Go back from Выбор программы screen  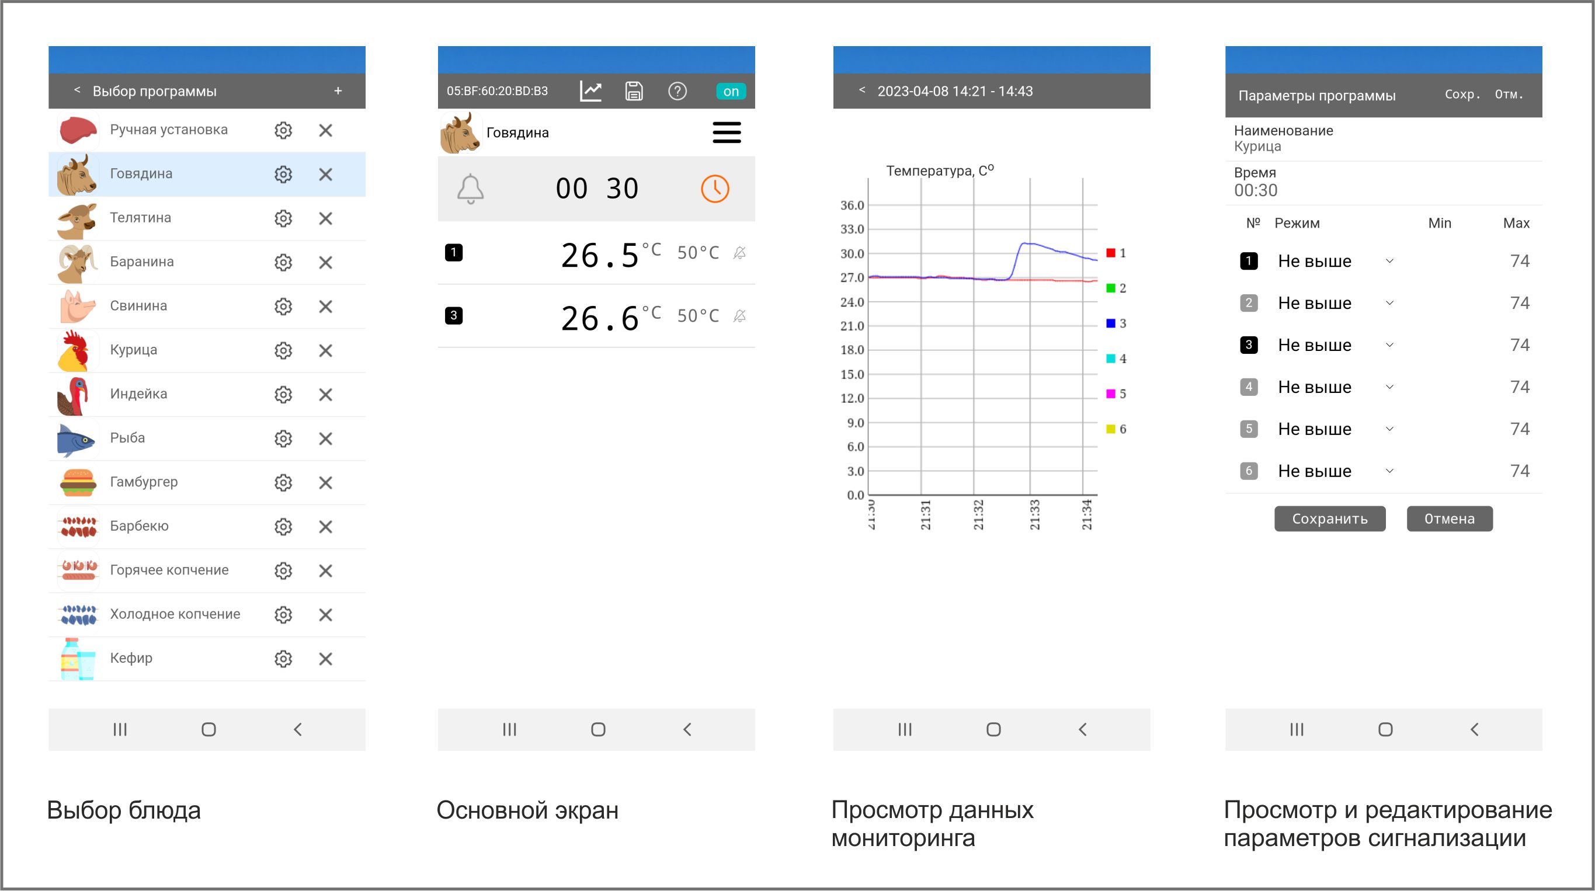pos(77,91)
